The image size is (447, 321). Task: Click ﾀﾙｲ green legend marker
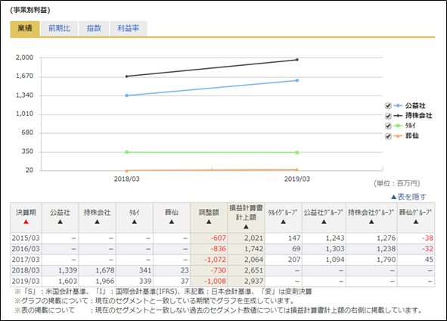tap(399, 126)
